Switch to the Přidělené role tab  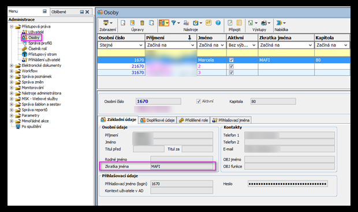(193, 120)
